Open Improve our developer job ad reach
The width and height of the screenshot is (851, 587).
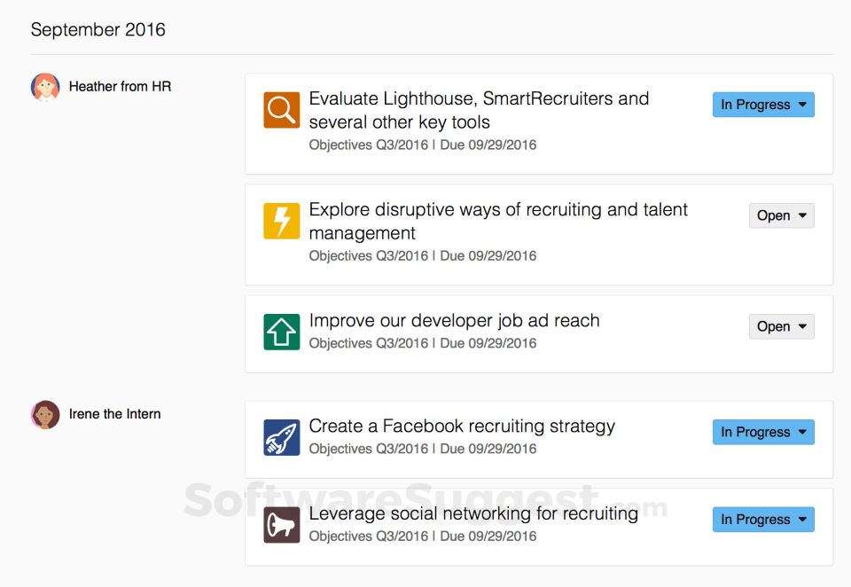[x=454, y=321]
